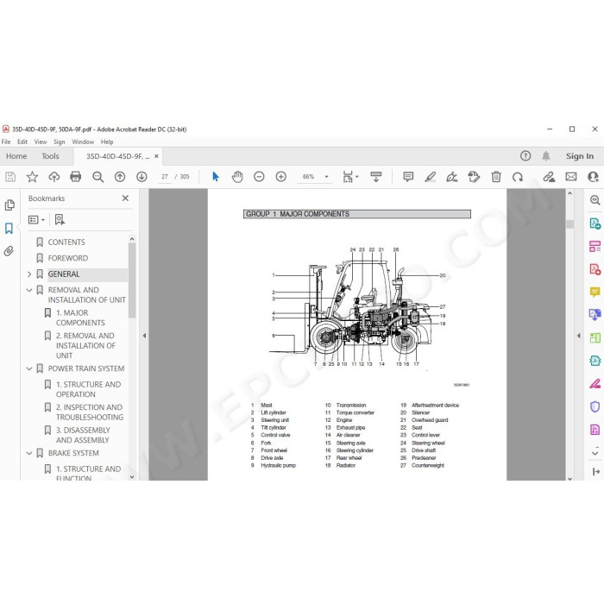The image size is (604, 604).
Task: Zoom in with plus button
Action: click(280, 177)
